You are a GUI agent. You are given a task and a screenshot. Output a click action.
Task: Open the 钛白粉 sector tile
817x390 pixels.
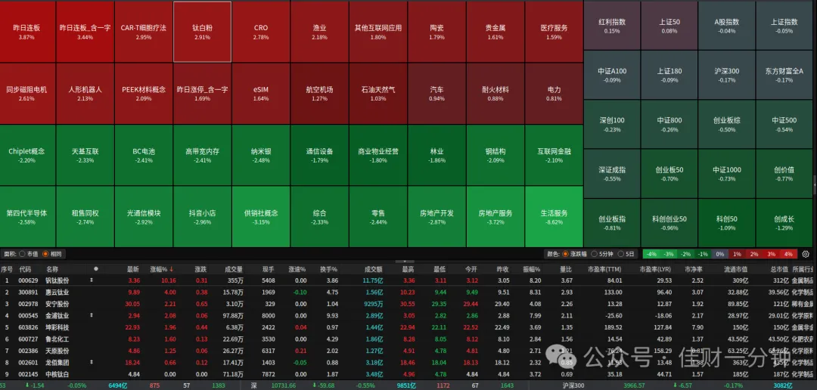pyautogui.click(x=202, y=32)
